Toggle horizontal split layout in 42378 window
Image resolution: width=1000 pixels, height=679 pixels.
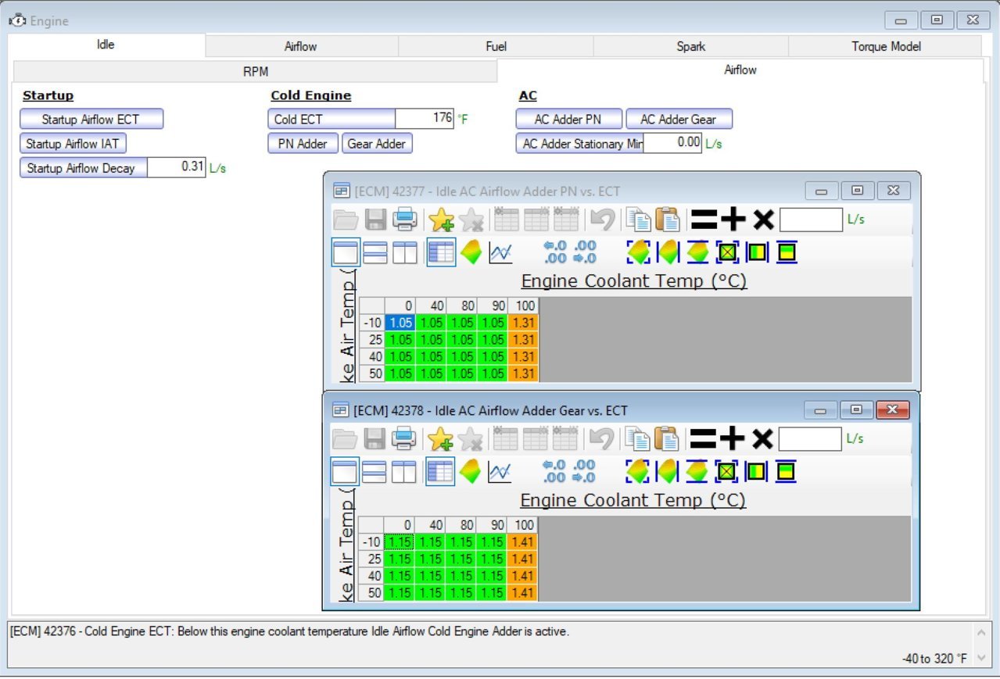pyautogui.click(x=375, y=472)
